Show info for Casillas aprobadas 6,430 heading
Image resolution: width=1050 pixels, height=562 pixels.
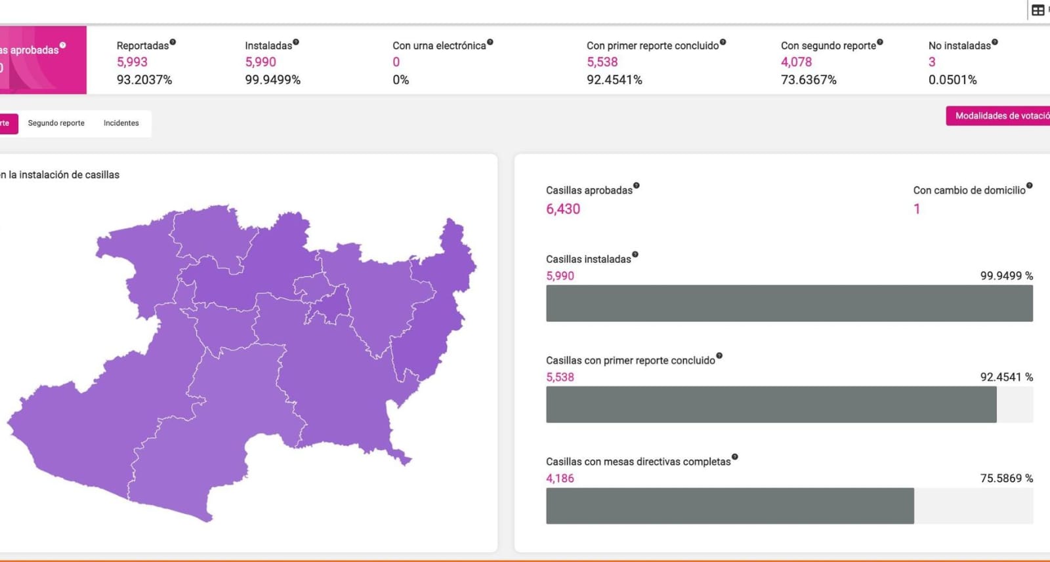pos(637,186)
